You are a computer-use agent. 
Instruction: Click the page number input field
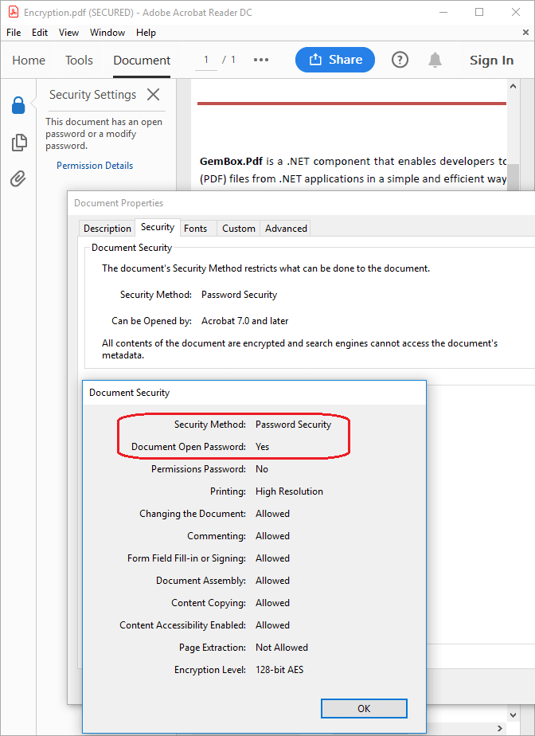point(206,60)
